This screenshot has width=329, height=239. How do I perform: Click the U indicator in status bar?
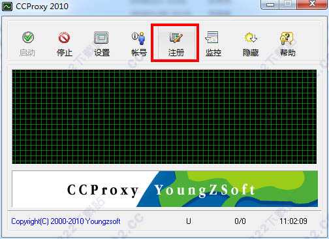point(189,221)
